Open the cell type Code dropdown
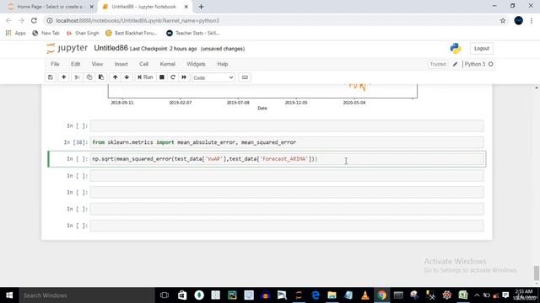The width and height of the screenshot is (540, 303). [x=213, y=77]
